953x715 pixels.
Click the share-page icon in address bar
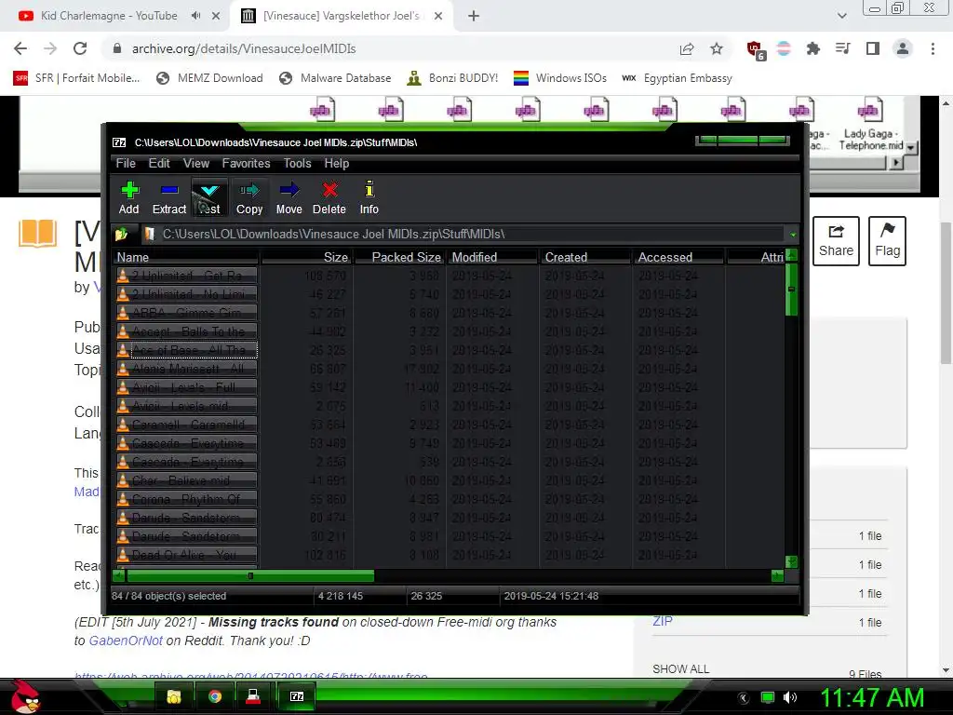pyautogui.click(x=687, y=48)
